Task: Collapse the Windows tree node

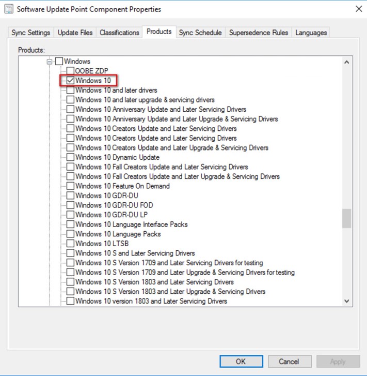Action: (x=50, y=62)
